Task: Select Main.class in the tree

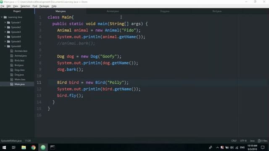Action: pos(20,79)
